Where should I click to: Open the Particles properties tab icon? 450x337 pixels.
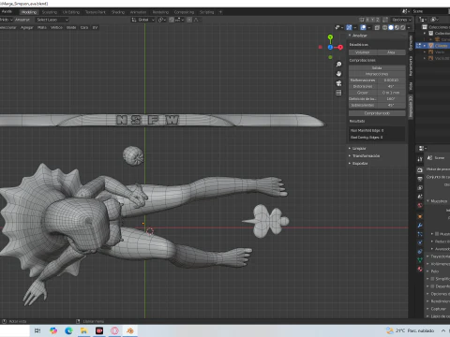[420, 234]
